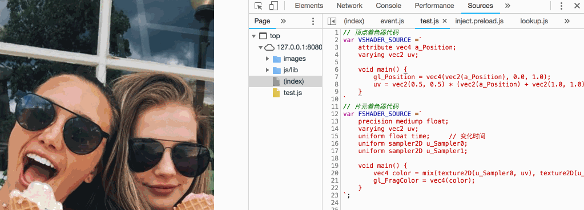The image size is (584, 210).
Task: Open the (index) file in the tree
Action: 285,81
